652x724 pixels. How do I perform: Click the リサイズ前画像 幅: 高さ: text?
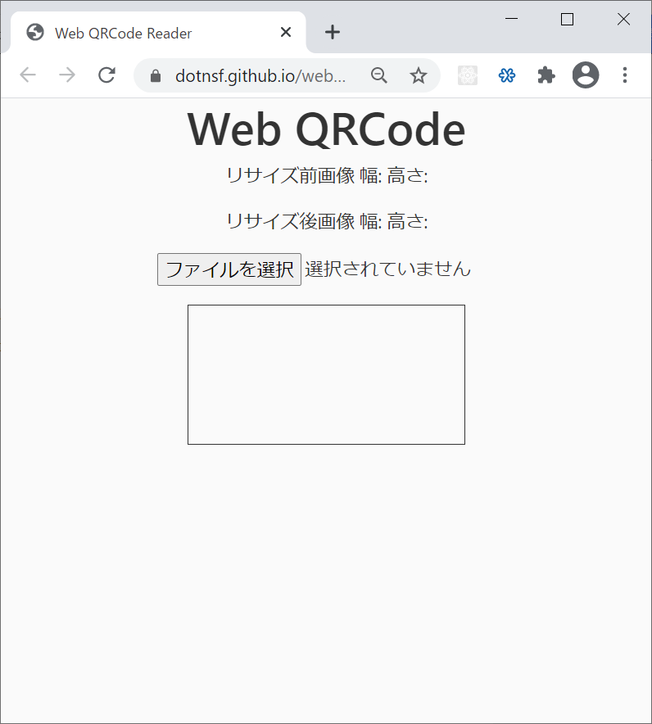(x=327, y=175)
